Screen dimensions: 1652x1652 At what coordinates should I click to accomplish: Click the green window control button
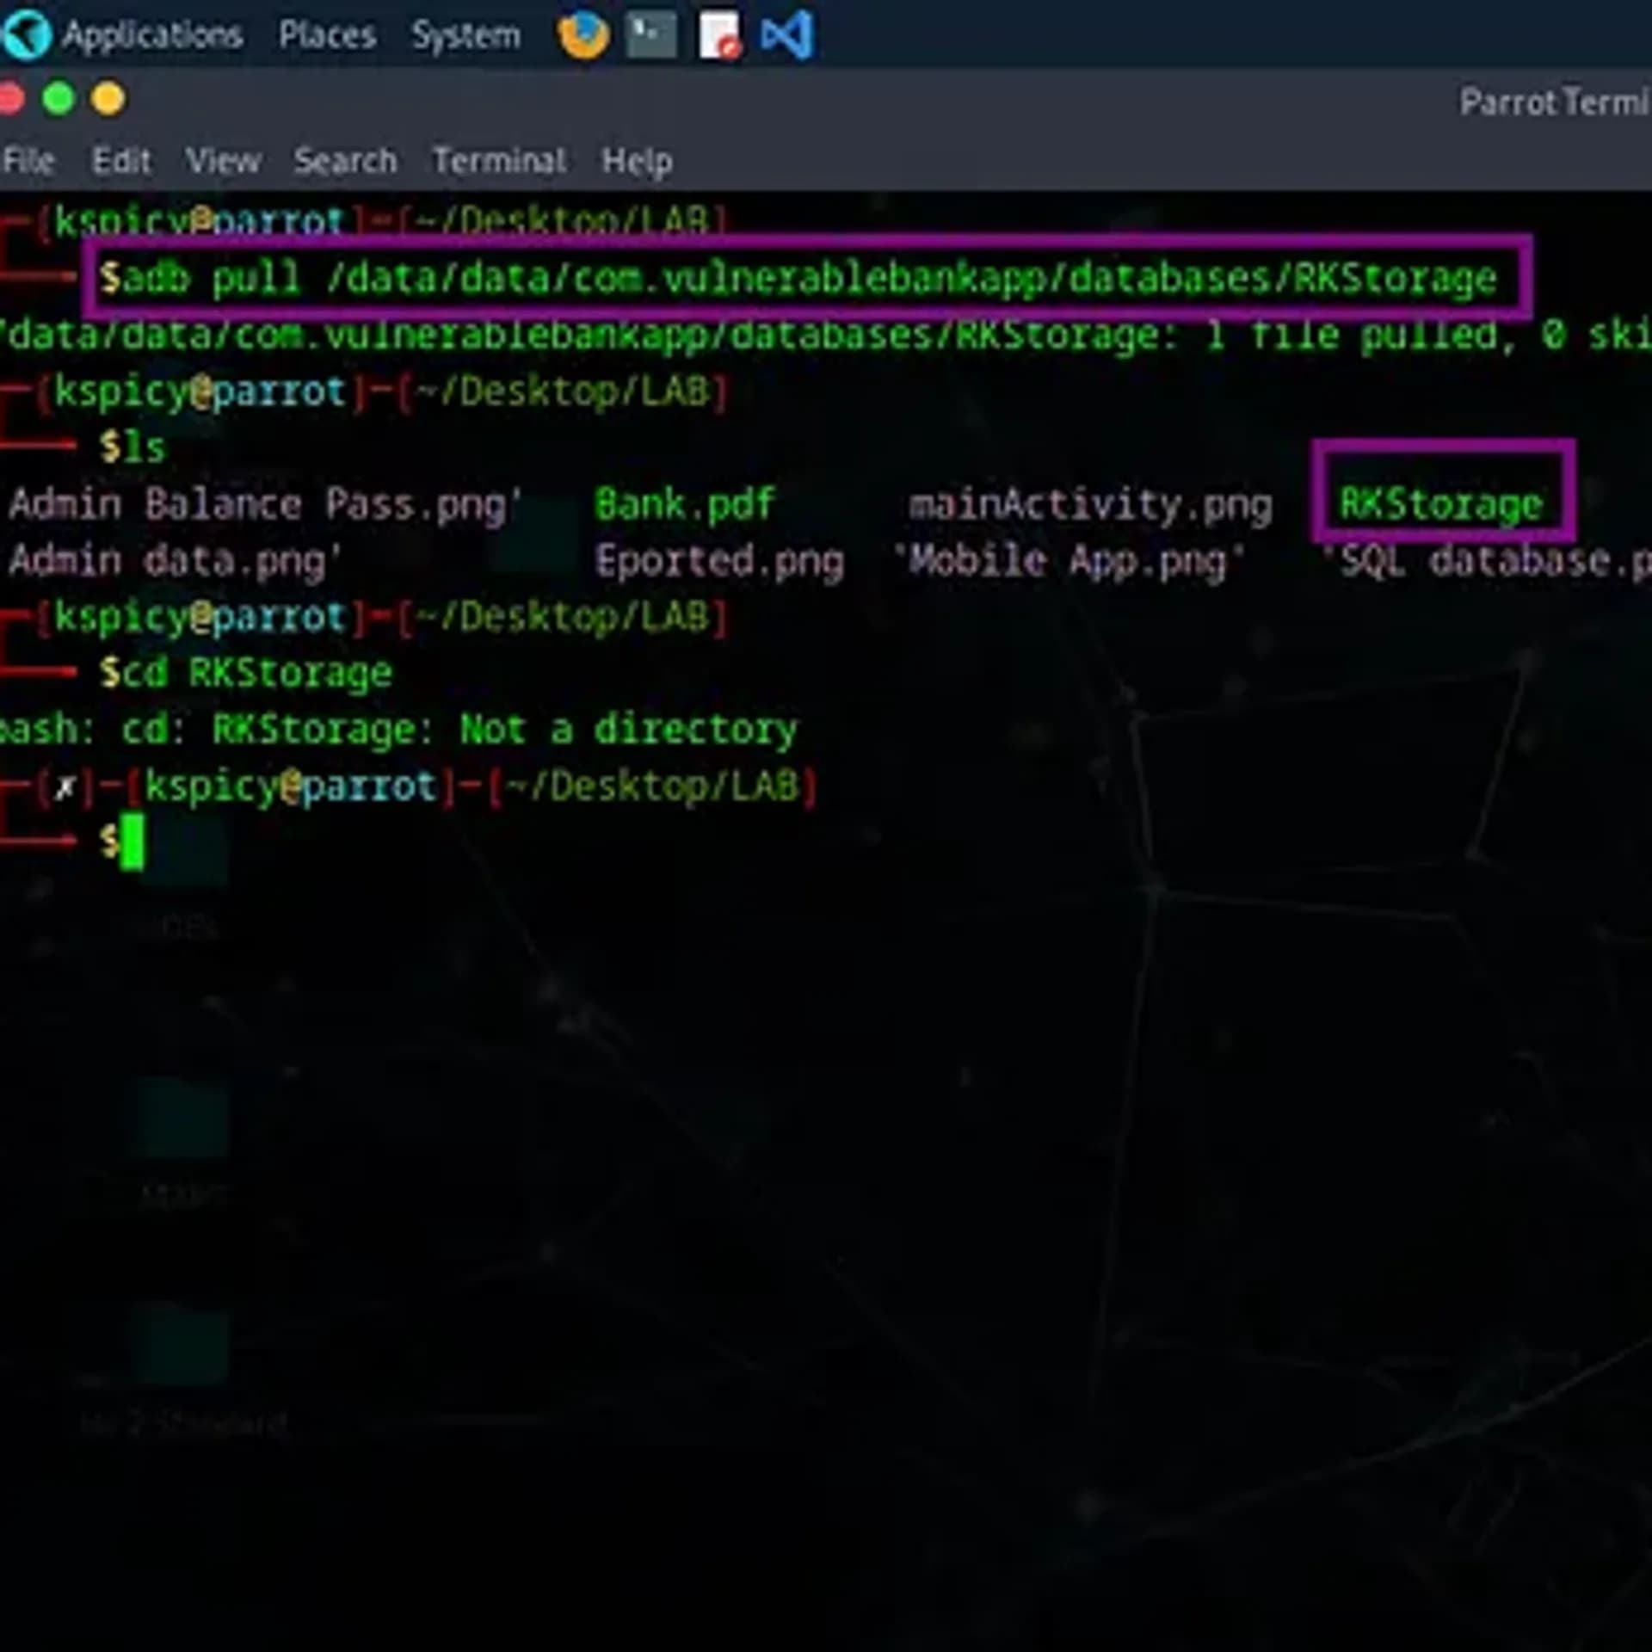(59, 99)
